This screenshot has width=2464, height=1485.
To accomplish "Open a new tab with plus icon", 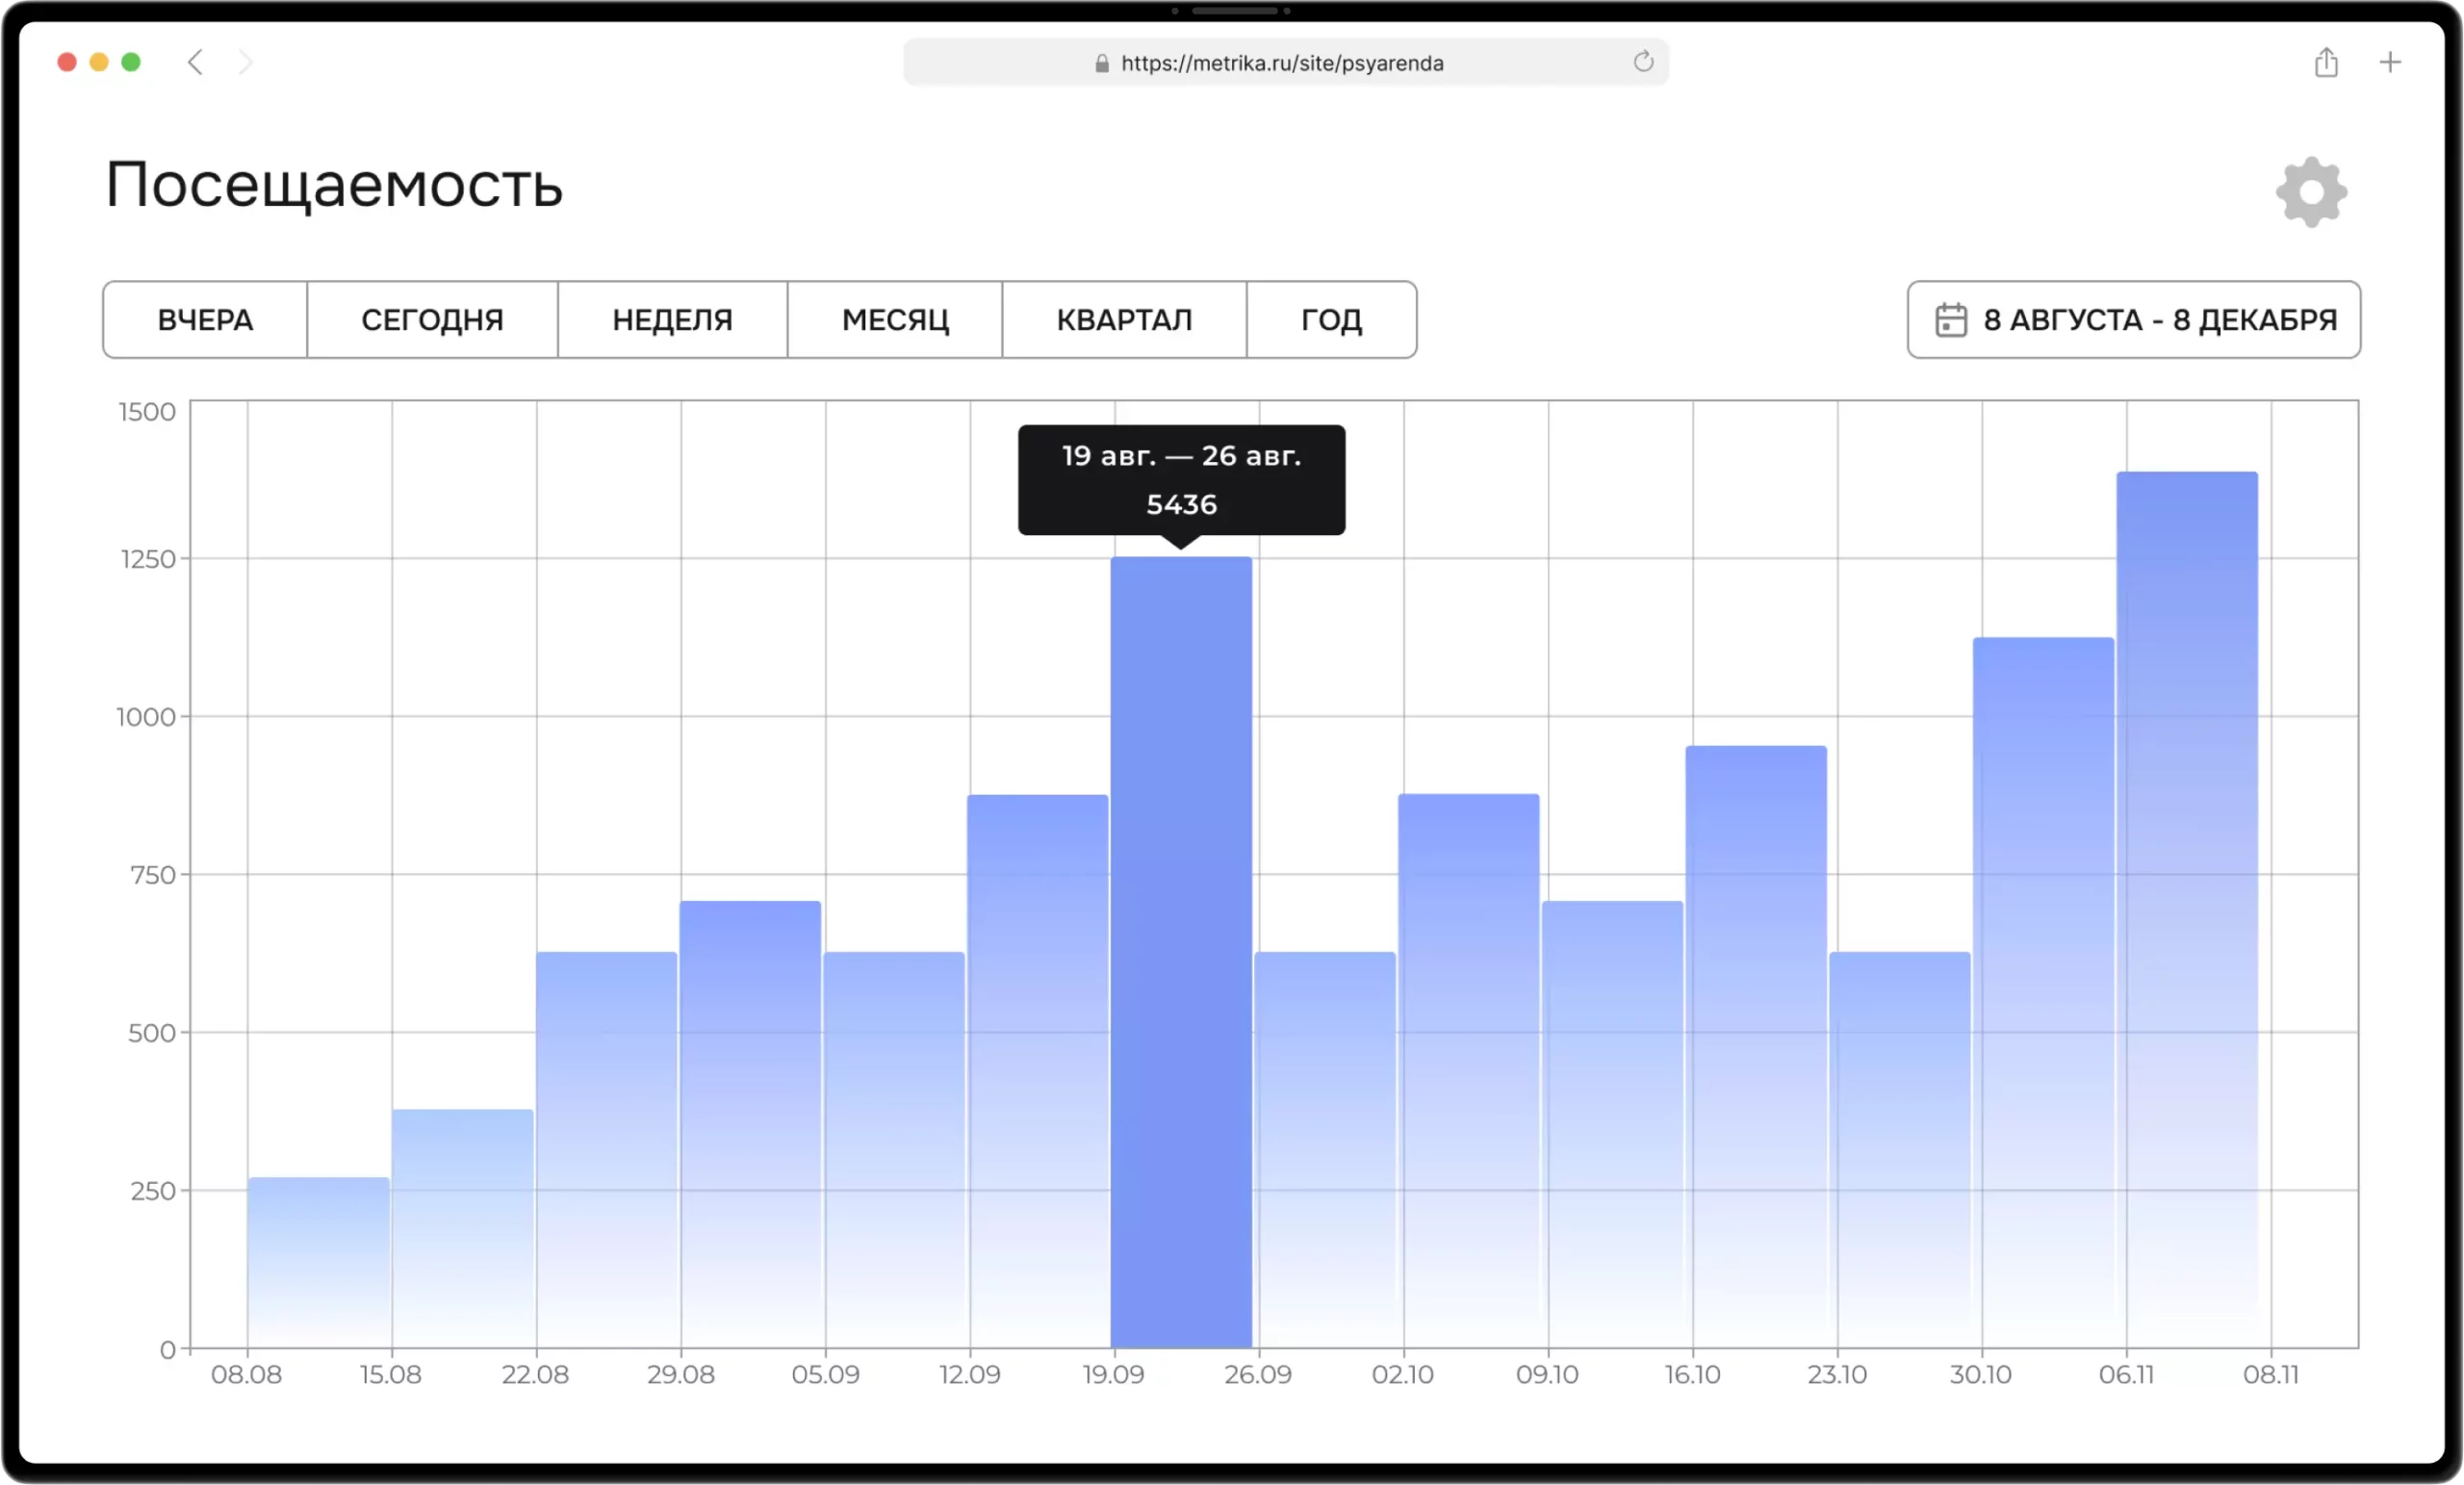I will [2390, 62].
